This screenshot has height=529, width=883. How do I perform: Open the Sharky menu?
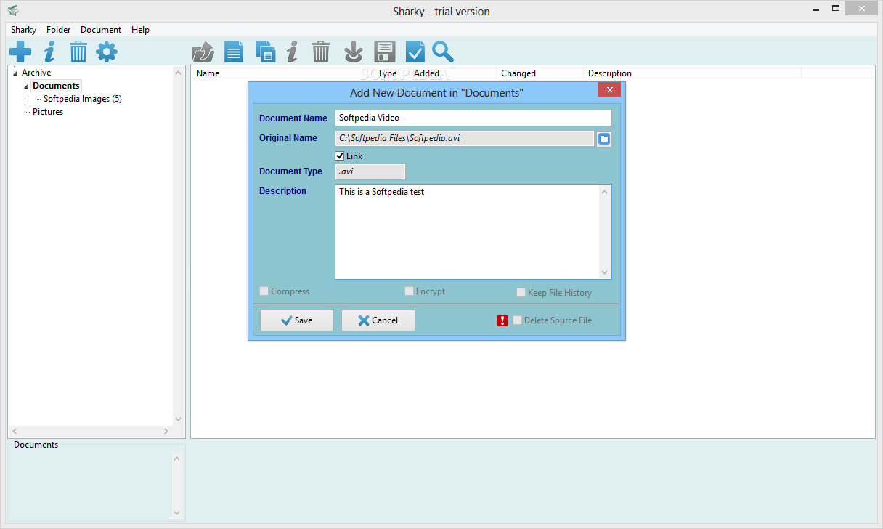(x=23, y=30)
